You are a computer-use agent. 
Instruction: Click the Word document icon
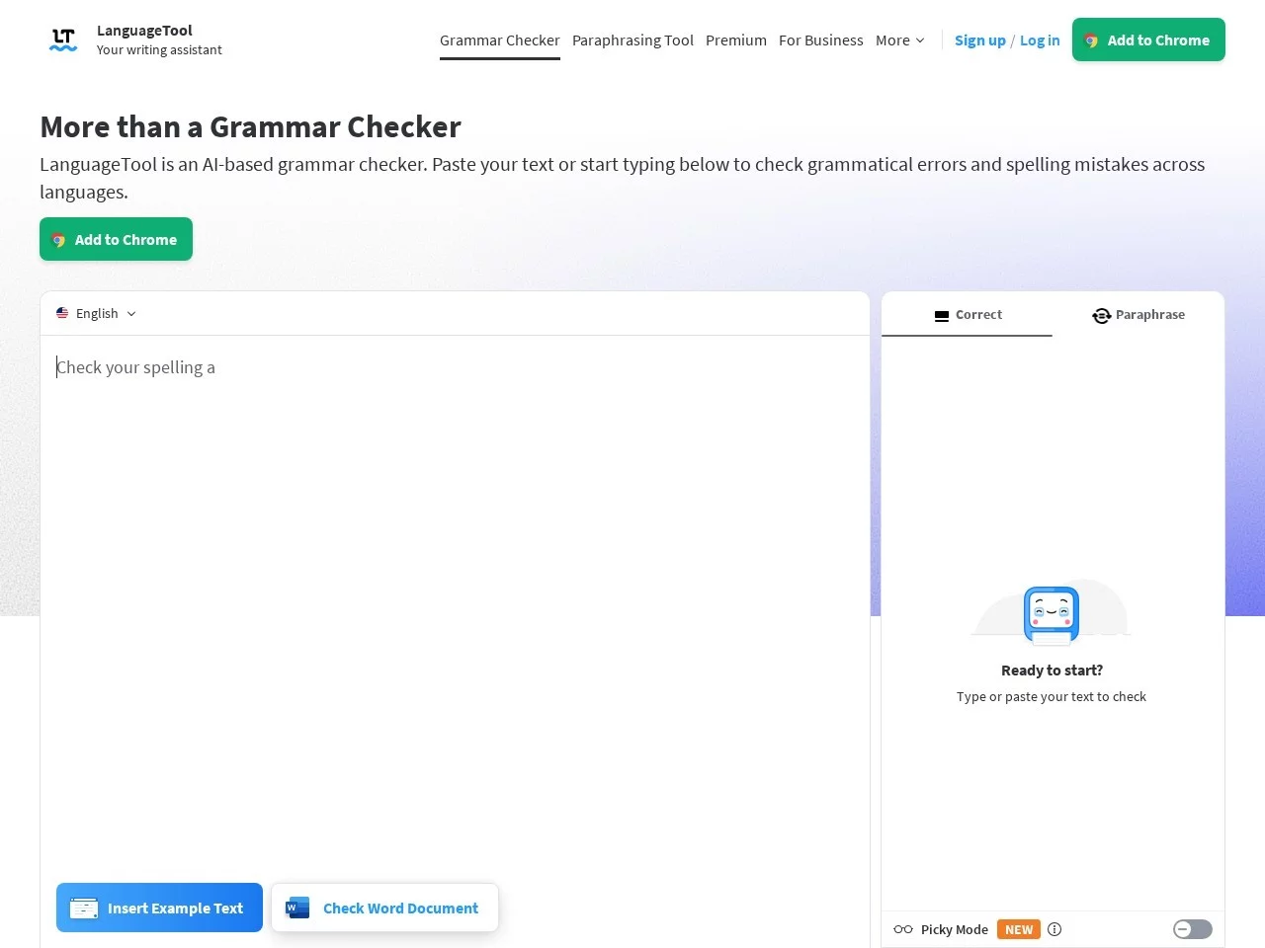(x=296, y=908)
